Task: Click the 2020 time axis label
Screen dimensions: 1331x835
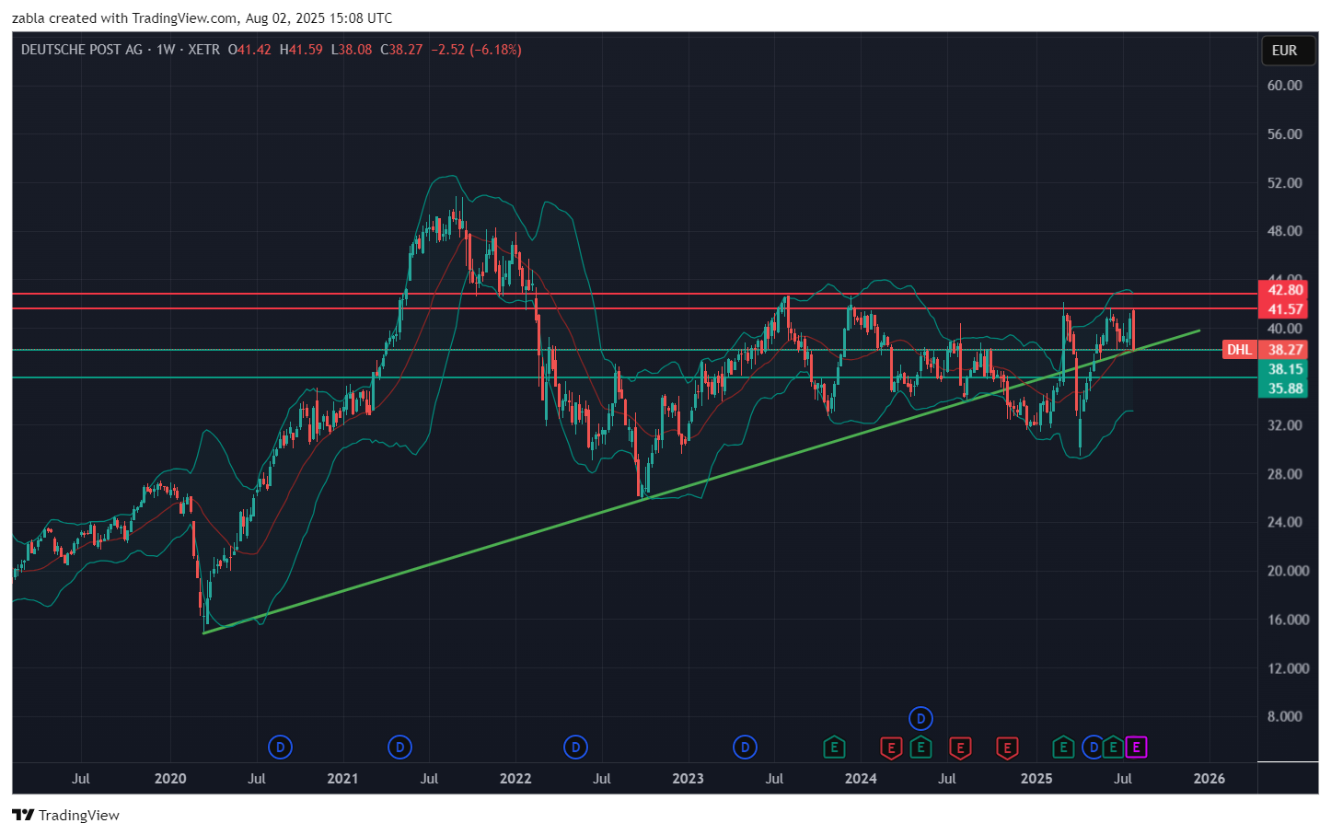Action: coord(170,779)
